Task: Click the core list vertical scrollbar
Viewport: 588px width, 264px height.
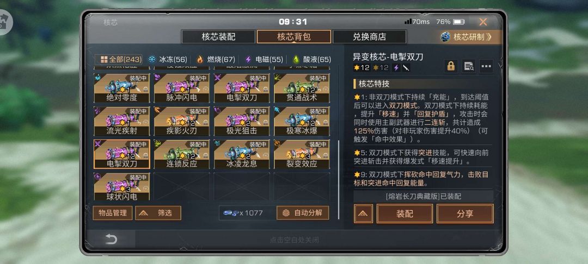Action: coord(339,180)
